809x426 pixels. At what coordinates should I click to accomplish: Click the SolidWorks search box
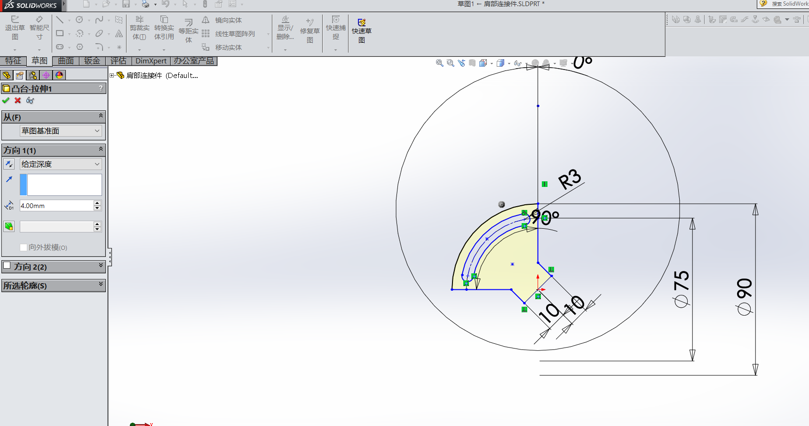point(789,4)
